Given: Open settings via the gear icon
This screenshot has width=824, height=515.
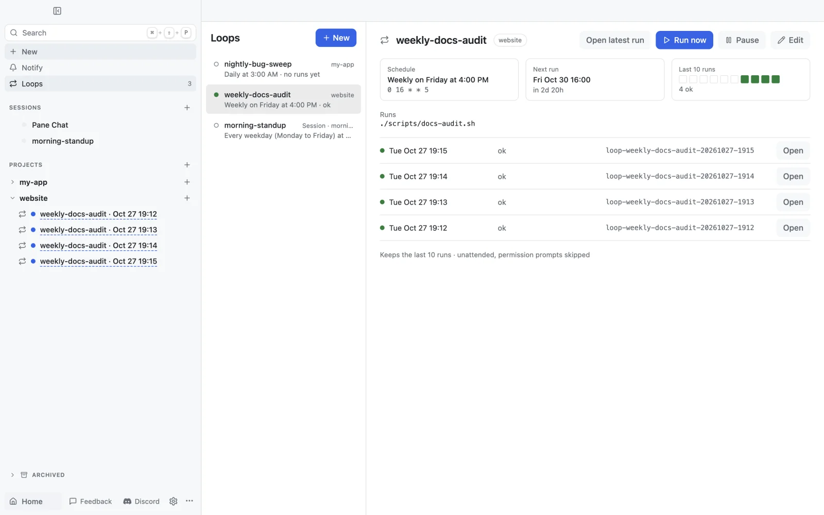Looking at the screenshot, I should click(x=174, y=501).
